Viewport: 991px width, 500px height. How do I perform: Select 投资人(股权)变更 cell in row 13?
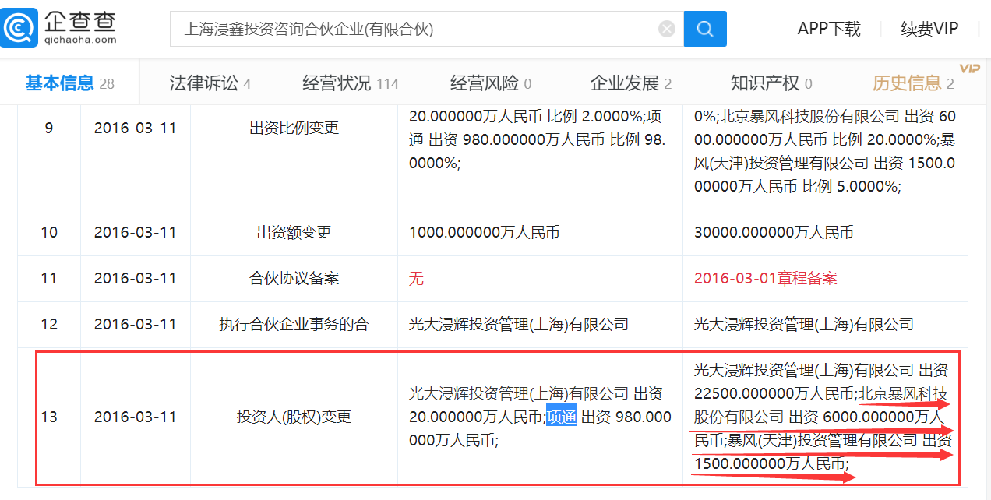[x=294, y=417]
